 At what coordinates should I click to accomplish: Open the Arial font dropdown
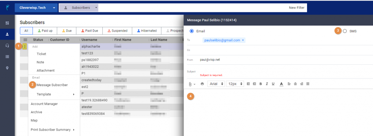[216, 84]
